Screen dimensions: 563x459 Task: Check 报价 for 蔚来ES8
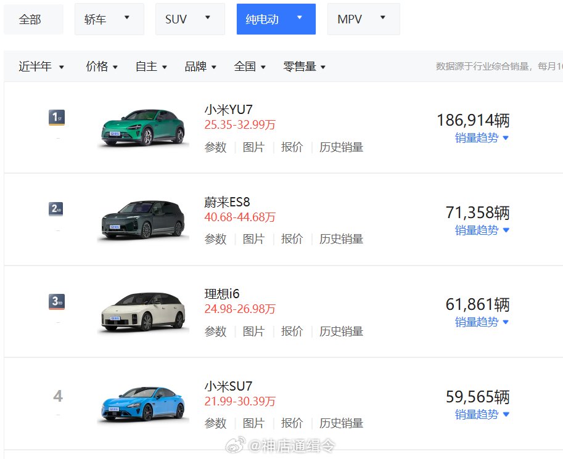tap(291, 239)
